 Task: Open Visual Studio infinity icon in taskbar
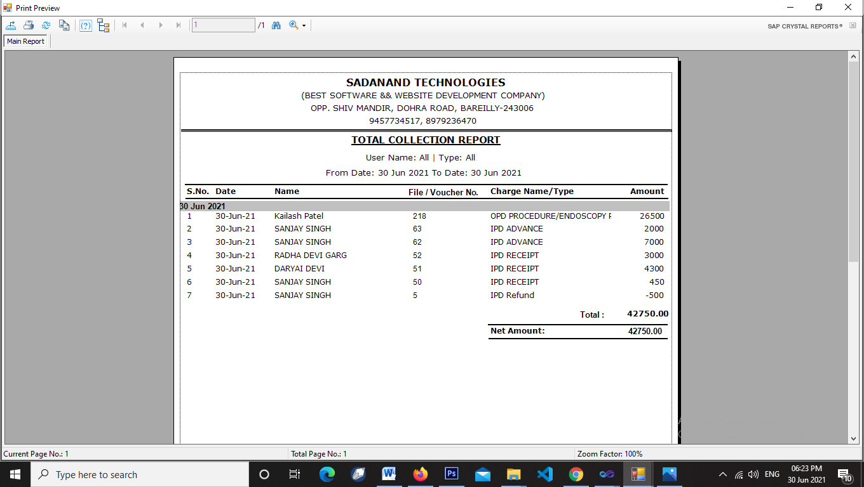pyautogui.click(x=607, y=474)
